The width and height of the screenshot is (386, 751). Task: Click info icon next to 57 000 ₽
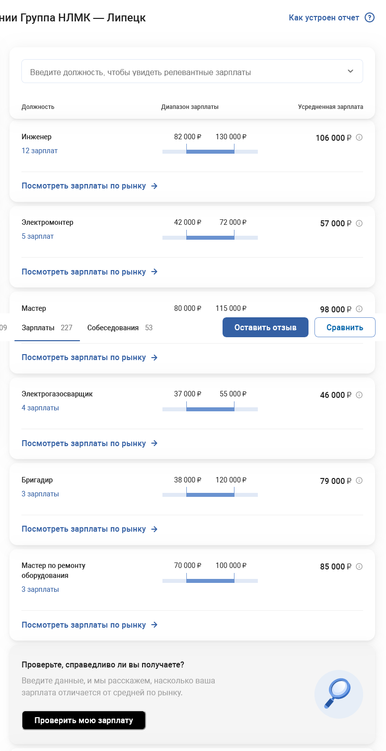tap(360, 223)
